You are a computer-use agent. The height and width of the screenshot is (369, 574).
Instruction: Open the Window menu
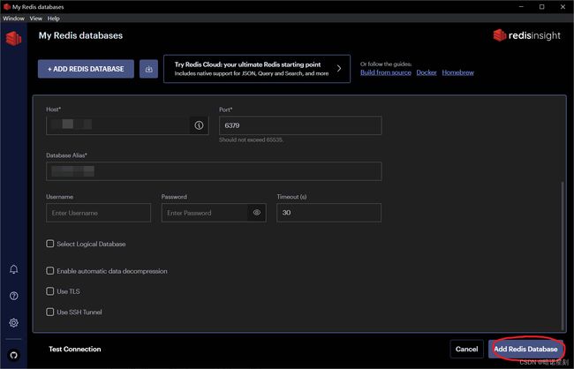point(13,19)
